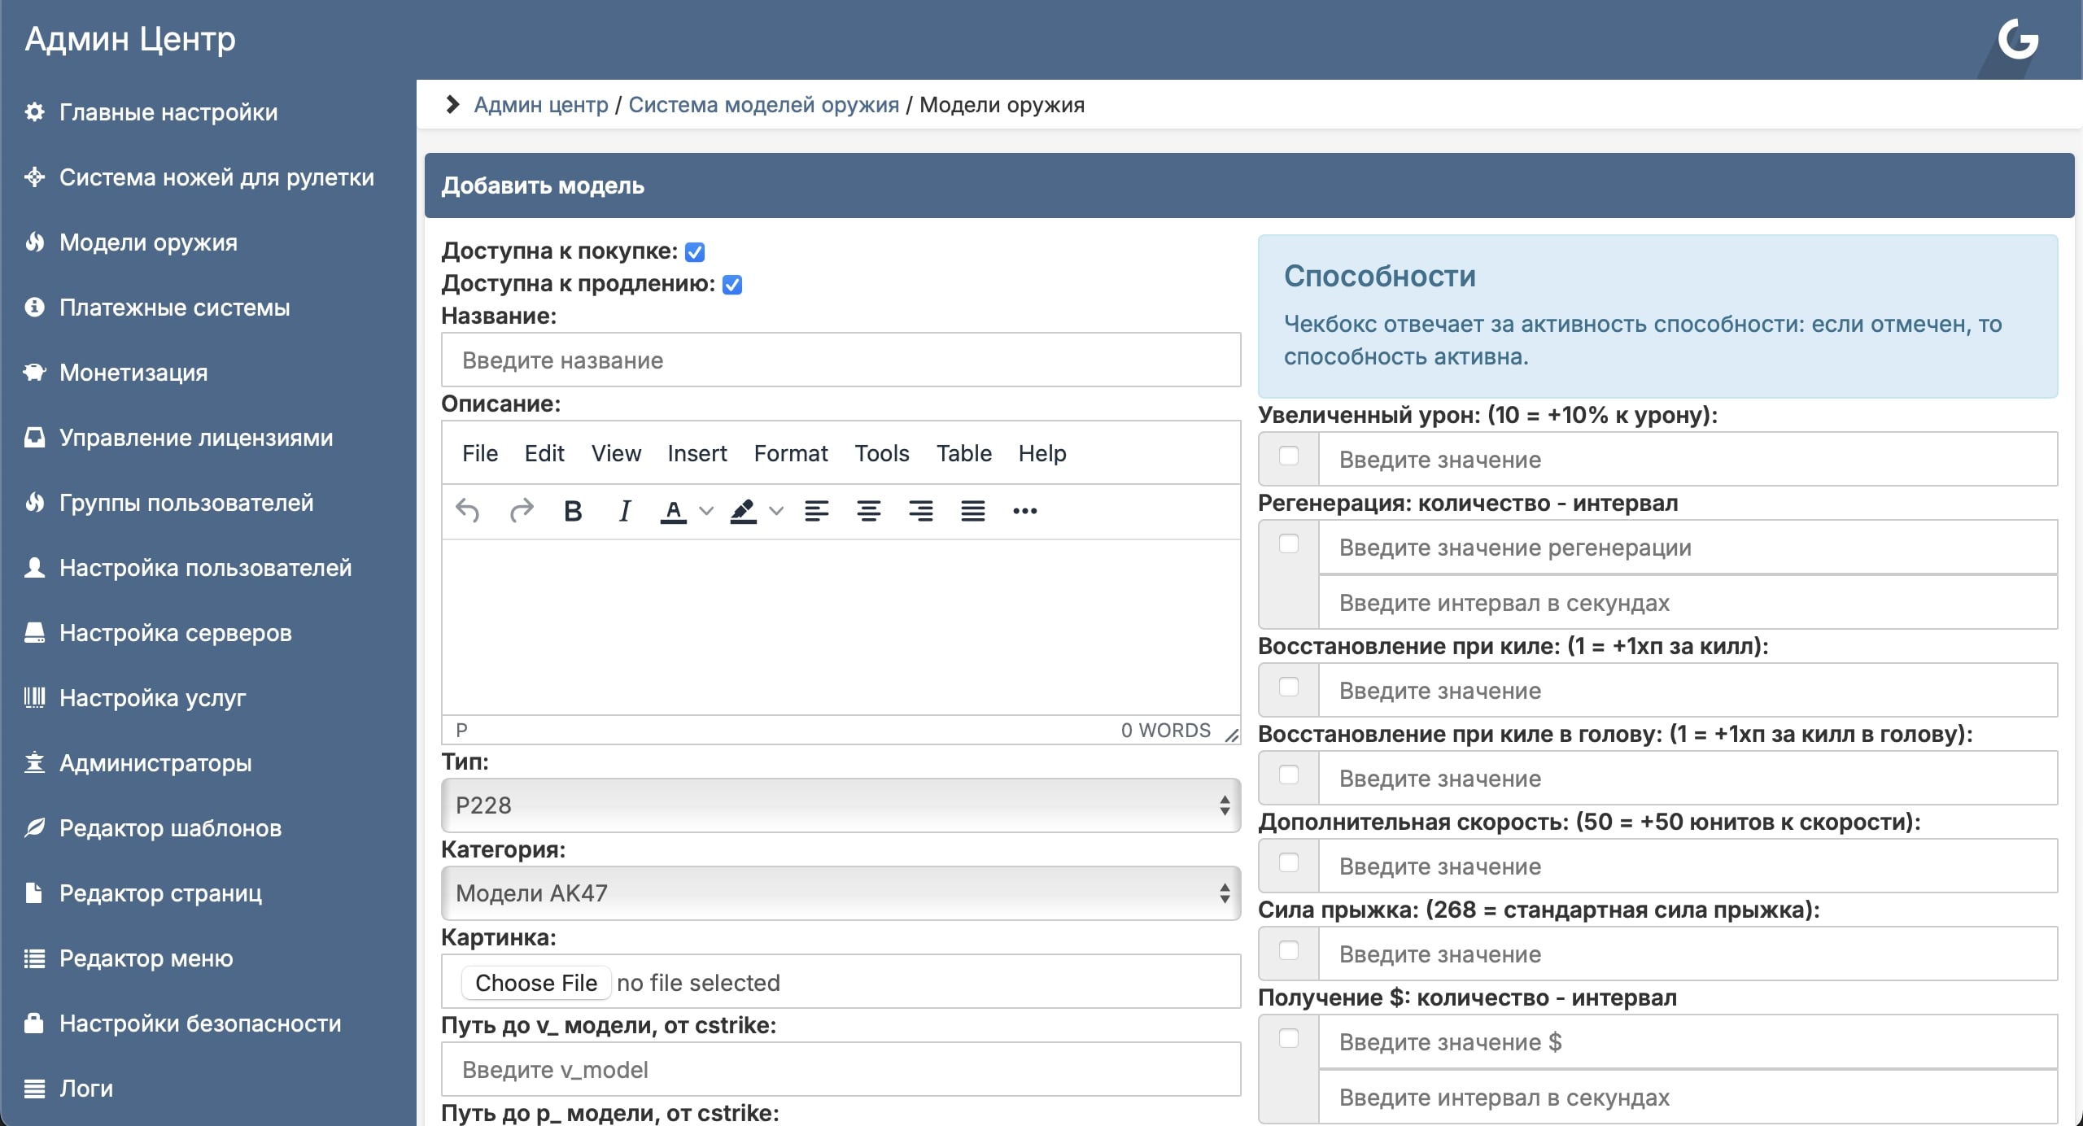Enable Регенерация ability checkbox

pyautogui.click(x=1289, y=543)
